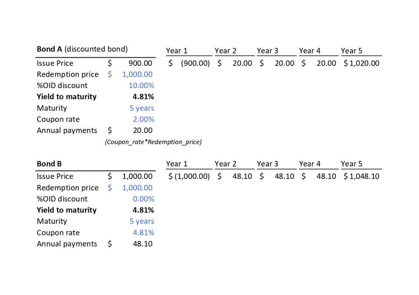
Task: Click Bond B's 0.00% OID discount value
Action: (143, 199)
